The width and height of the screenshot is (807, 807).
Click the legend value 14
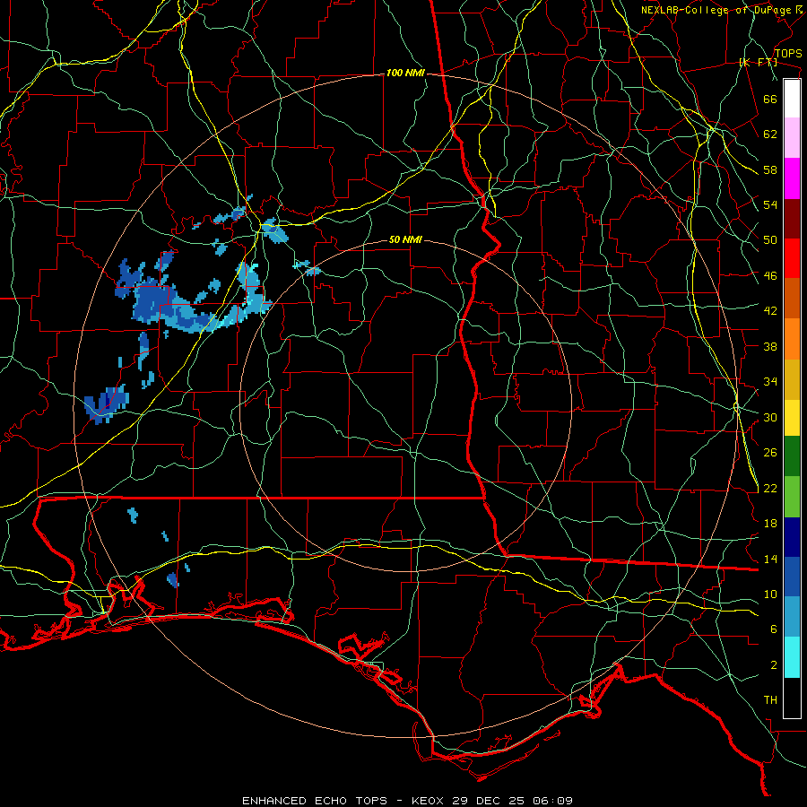(x=770, y=559)
